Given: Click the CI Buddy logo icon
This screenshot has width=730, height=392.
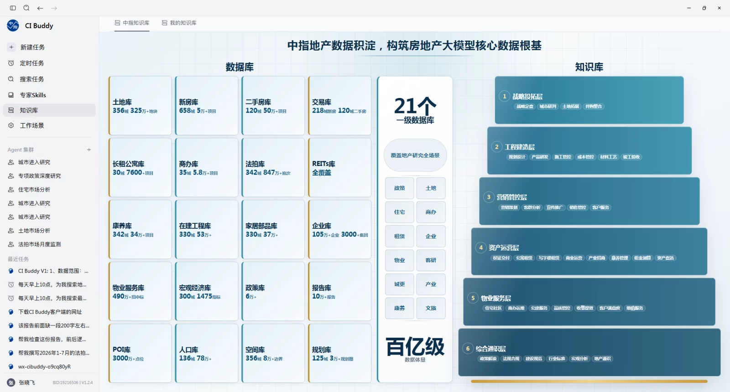Looking at the screenshot, I should tap(13, 26).
